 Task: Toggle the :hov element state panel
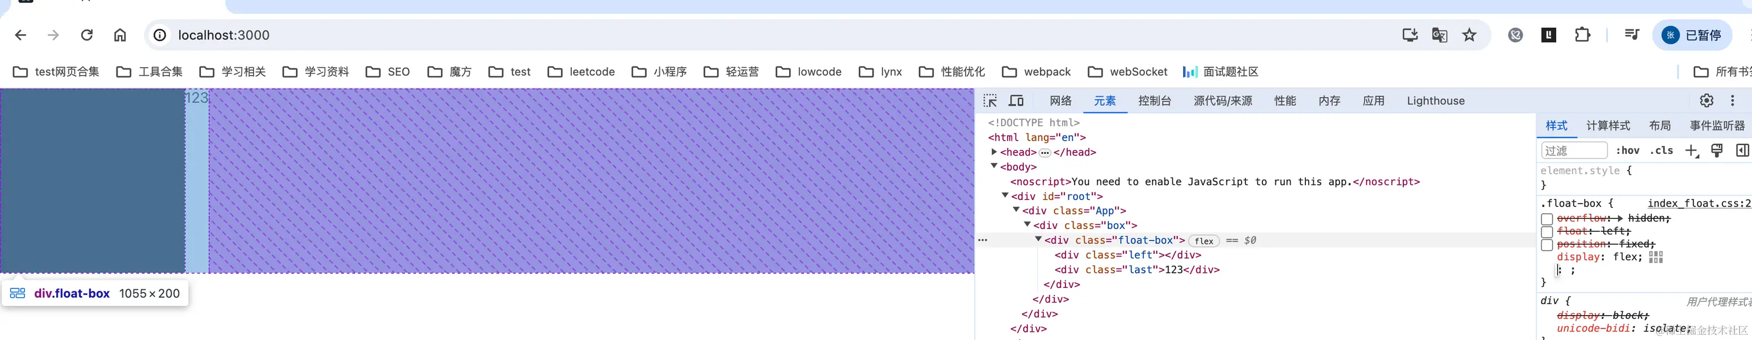click(x=1627, y=151)
